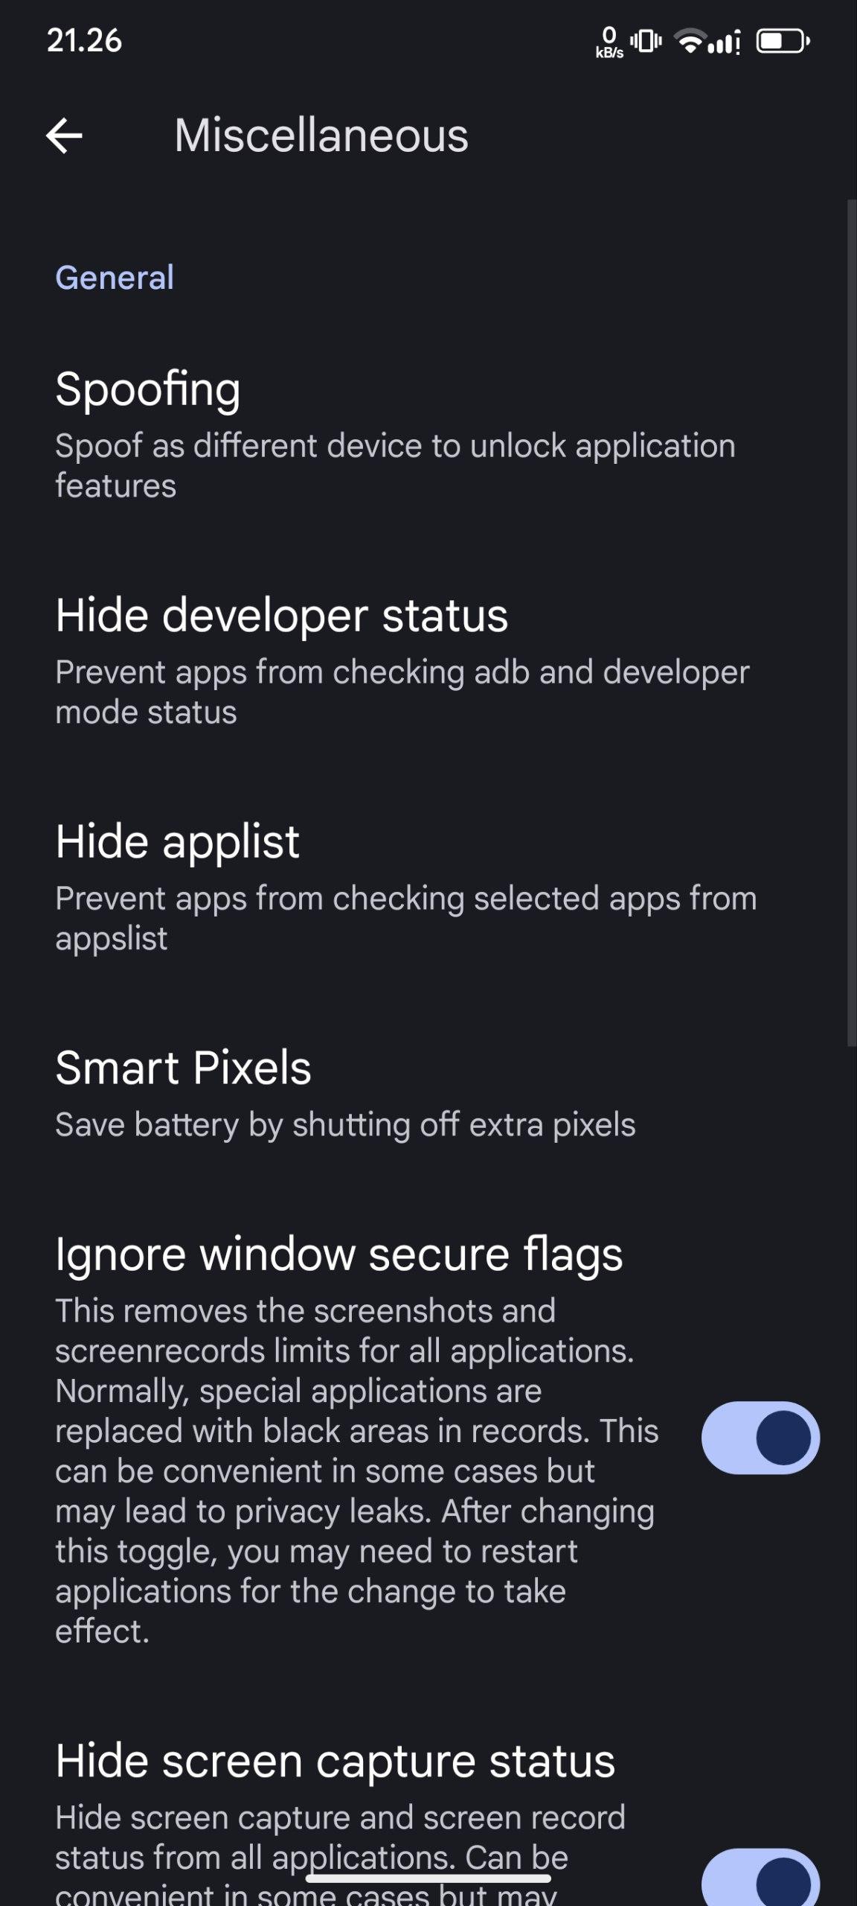Tap the vibrate mode icon
The image size is (857, 1906).
tap(646, 42)
